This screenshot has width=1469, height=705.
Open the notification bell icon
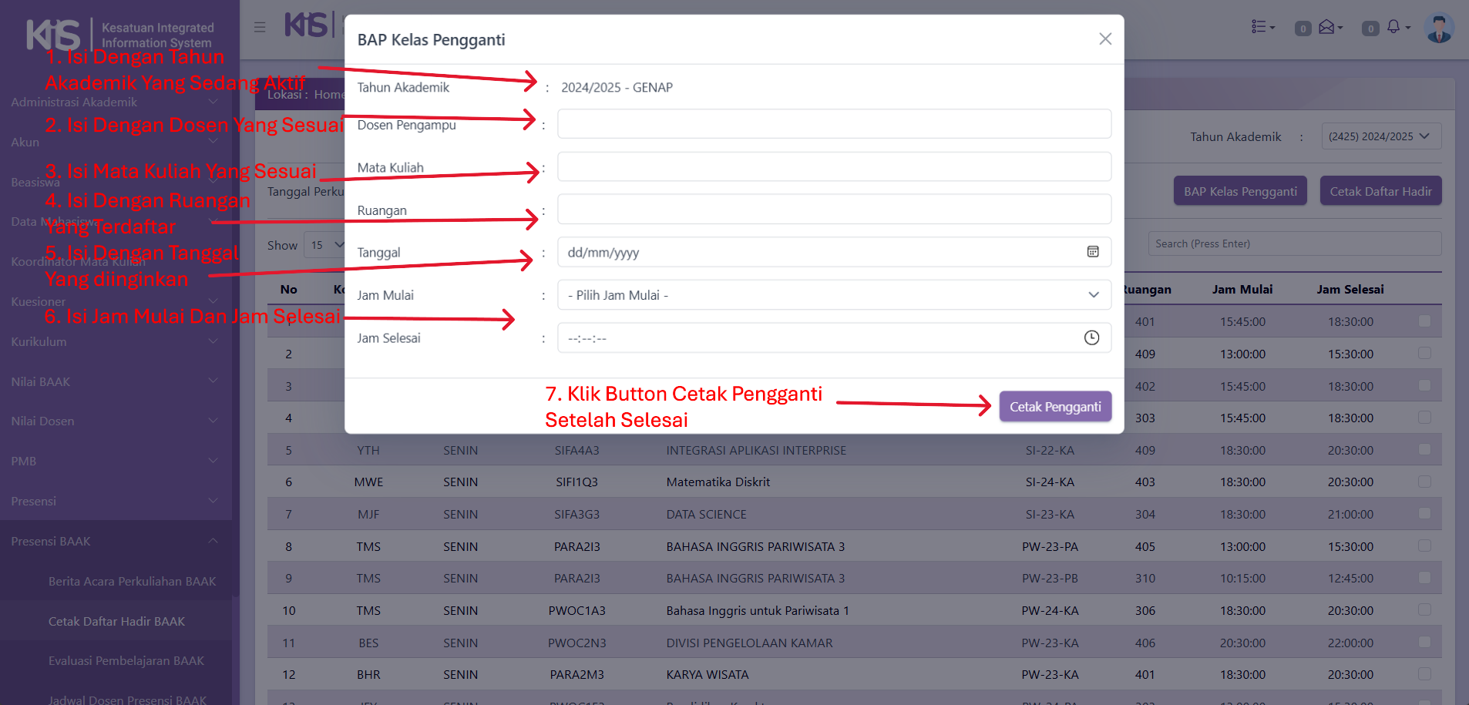pos(1393,28)
